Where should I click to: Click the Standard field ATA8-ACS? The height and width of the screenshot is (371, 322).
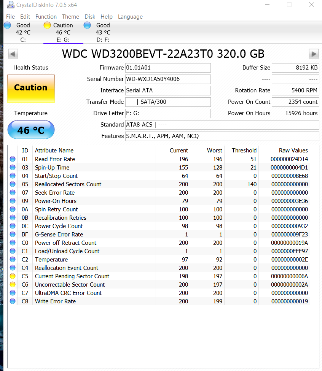click(x=222, y=125)
